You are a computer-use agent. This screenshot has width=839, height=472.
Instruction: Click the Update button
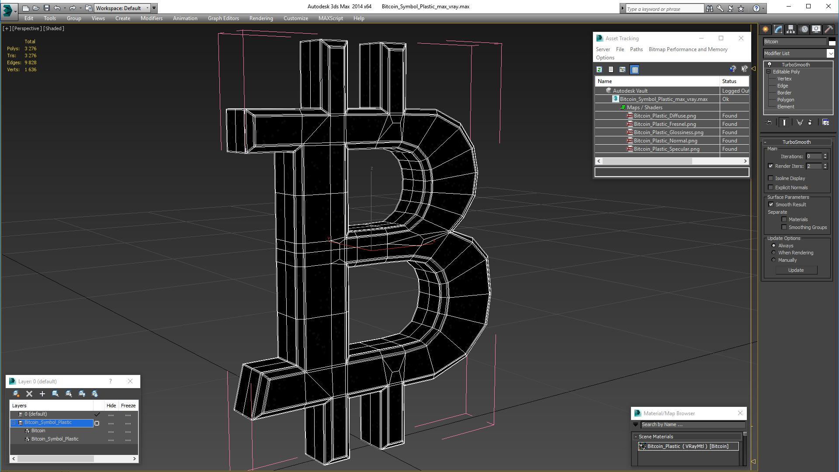tap(796, 270)
